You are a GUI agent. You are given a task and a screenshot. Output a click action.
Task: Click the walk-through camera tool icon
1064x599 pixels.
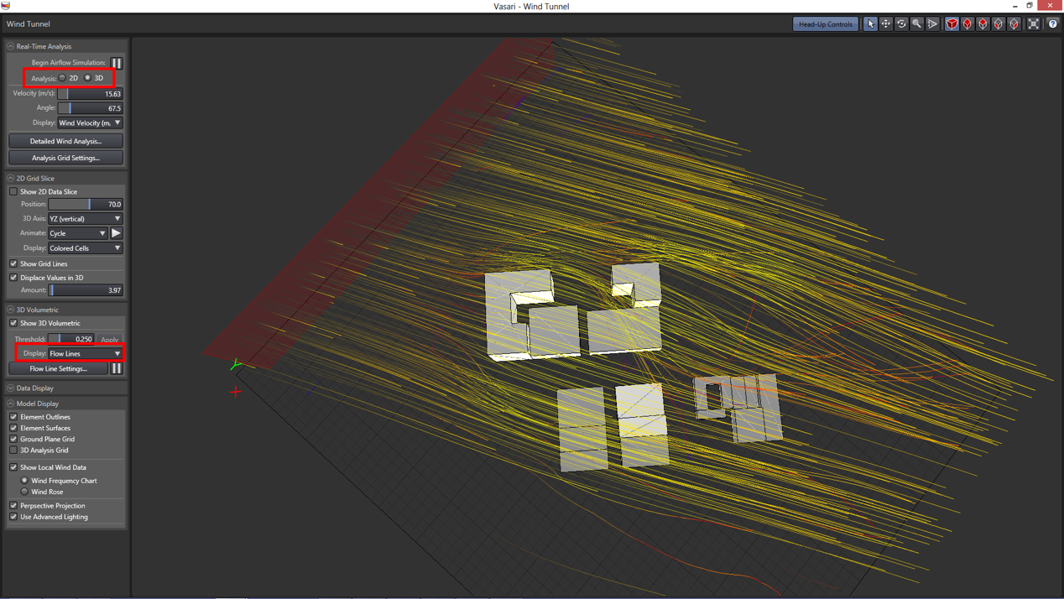(x=932, y=24)
